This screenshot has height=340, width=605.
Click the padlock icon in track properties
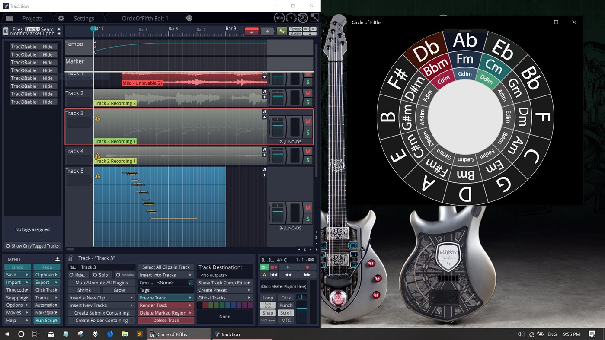[71, 258]
